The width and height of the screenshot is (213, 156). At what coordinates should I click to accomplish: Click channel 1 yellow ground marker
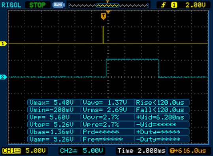(3, 44)
